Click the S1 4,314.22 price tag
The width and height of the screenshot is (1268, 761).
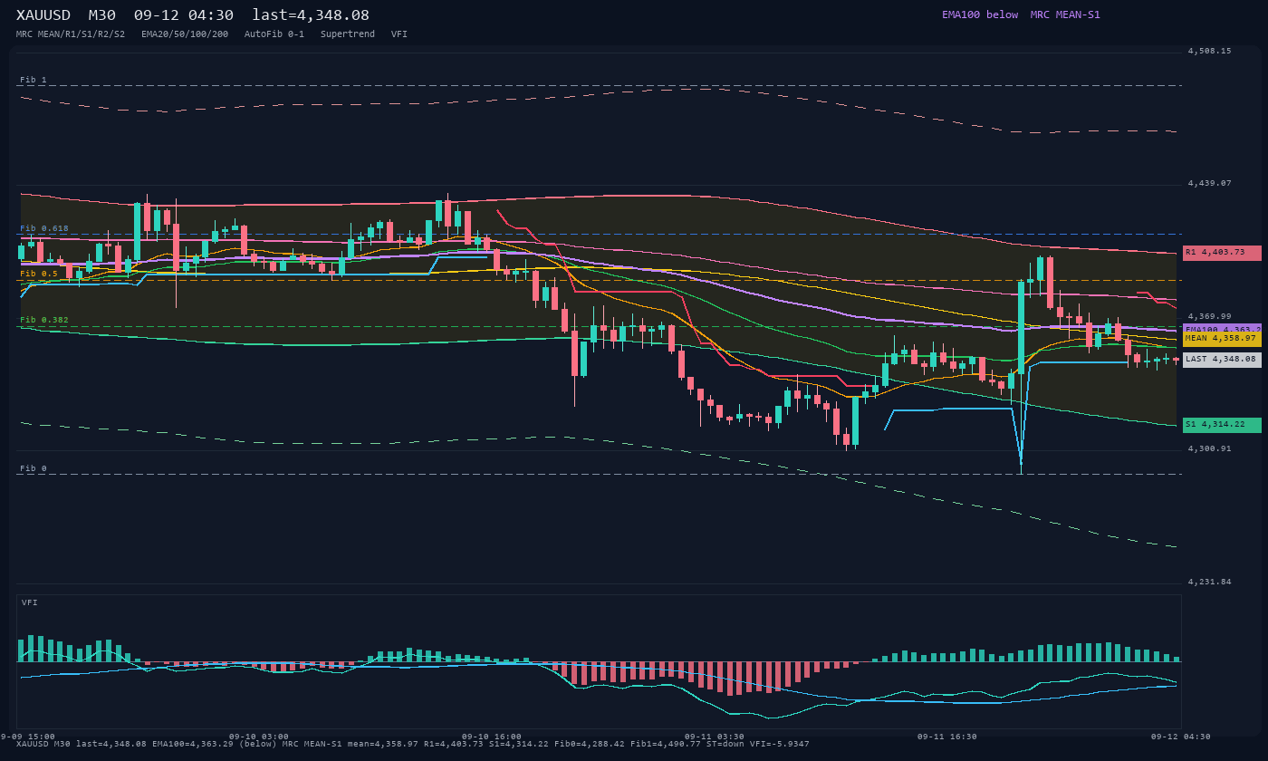click(1222, 425)
